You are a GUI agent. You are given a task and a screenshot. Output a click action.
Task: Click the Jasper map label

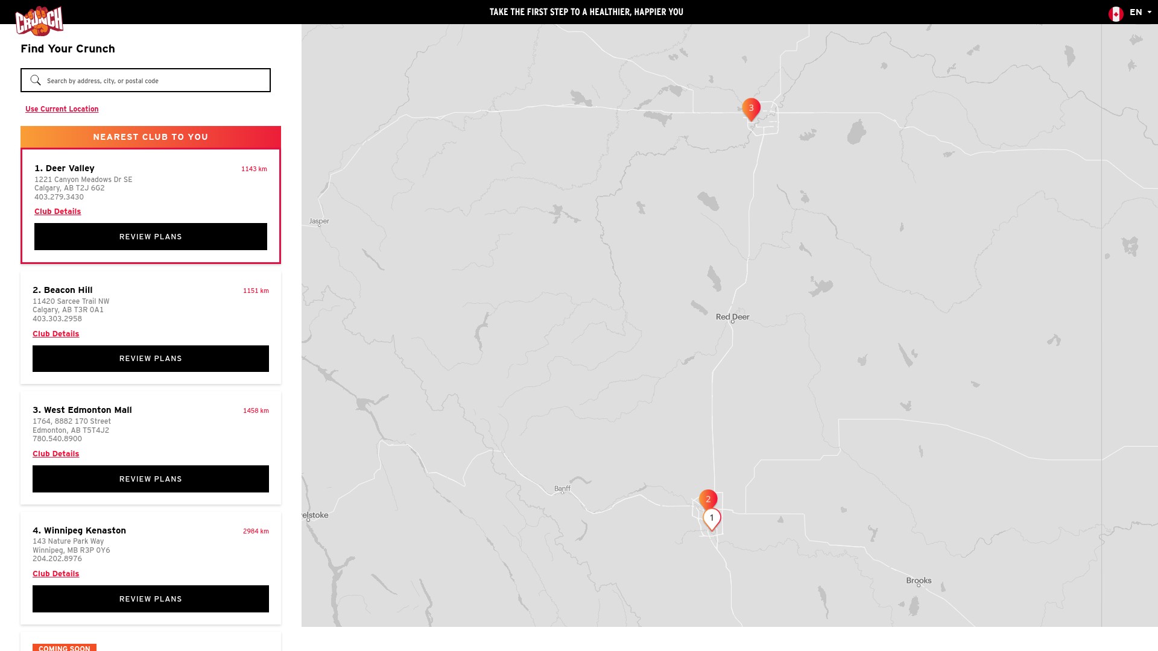[319, 221]
